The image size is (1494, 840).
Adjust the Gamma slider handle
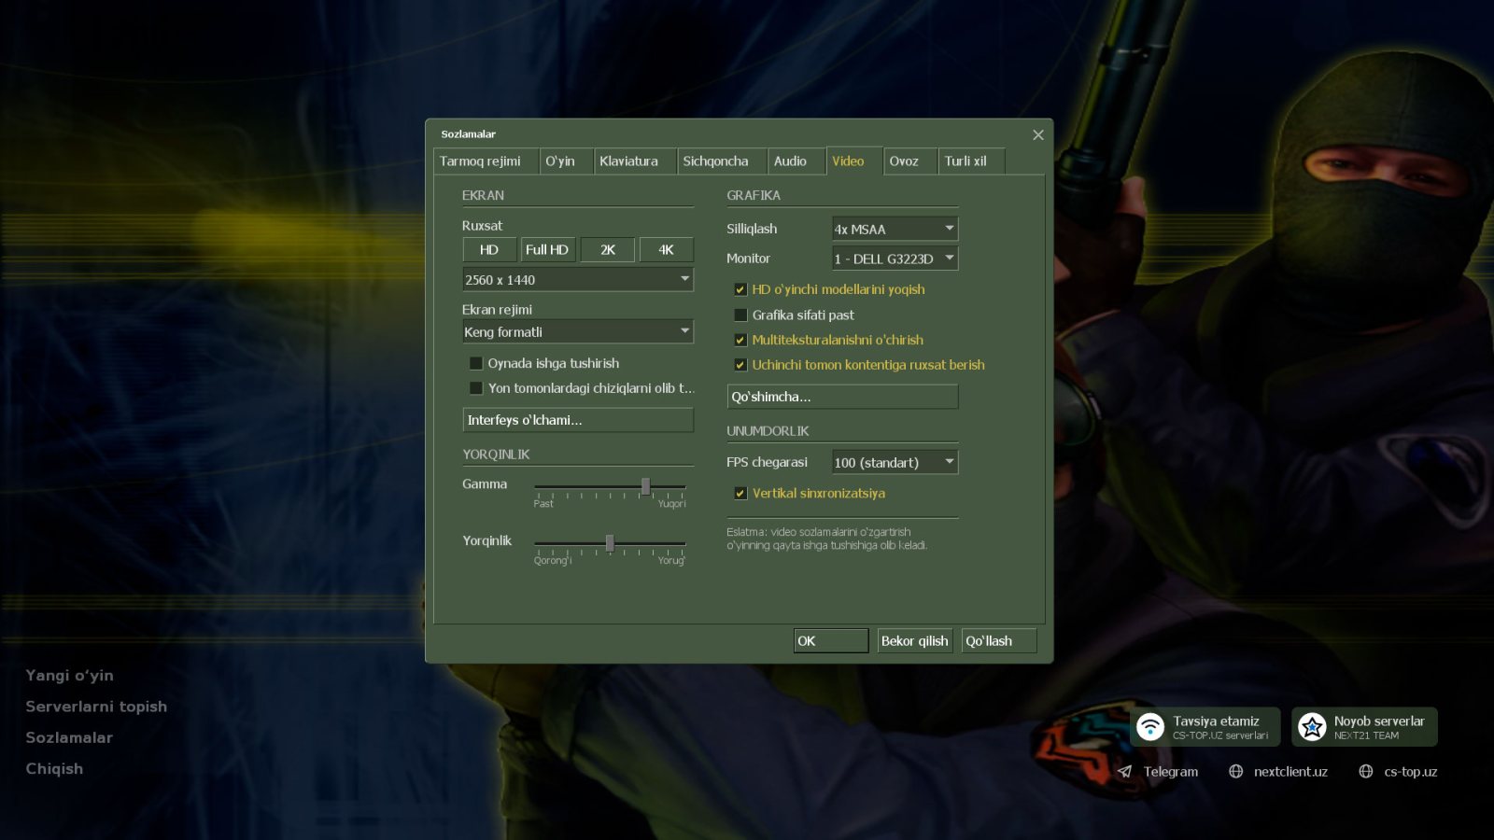pyautogui.click(x=645, y=486)
